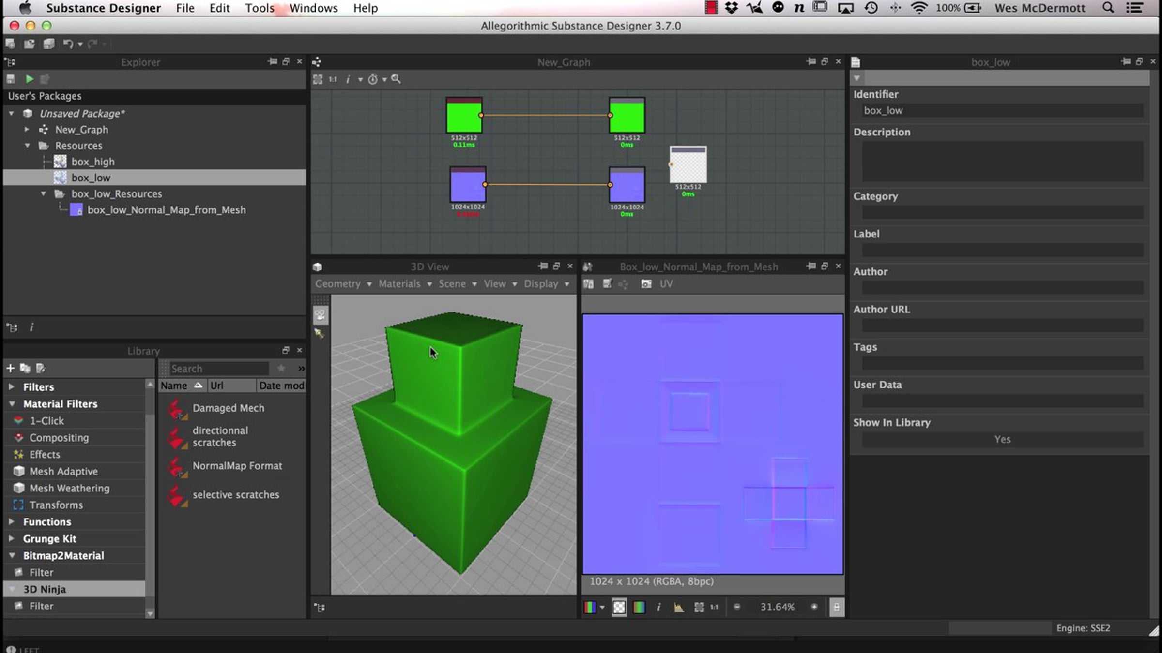Click the histogram icon below the 2D view
1162x653 pixels.
click(x=679, y=608)
